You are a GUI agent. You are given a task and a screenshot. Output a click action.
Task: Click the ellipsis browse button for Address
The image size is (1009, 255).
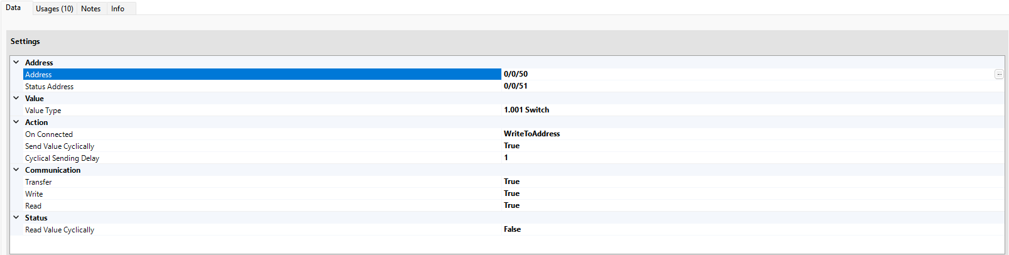tap(999, 74)
